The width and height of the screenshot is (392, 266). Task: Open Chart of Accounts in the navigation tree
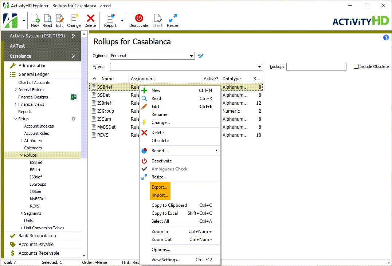point(34,82)
